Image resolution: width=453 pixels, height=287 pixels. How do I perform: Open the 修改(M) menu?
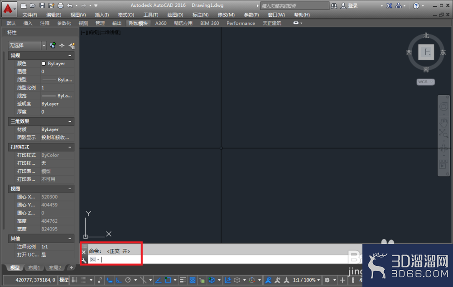pyautogui.click(x=226, y=15)
